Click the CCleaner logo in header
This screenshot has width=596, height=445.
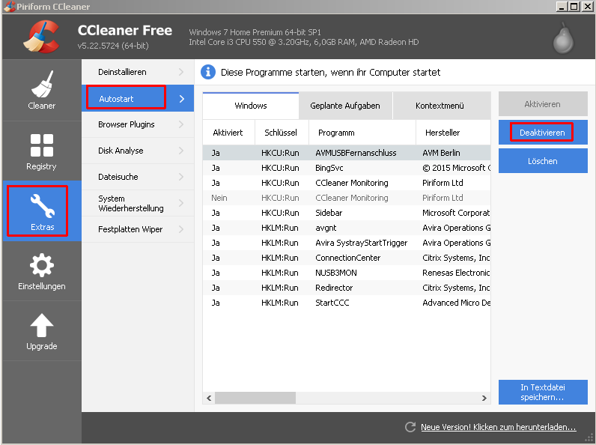pyautogui.click(x=41, y=37)
